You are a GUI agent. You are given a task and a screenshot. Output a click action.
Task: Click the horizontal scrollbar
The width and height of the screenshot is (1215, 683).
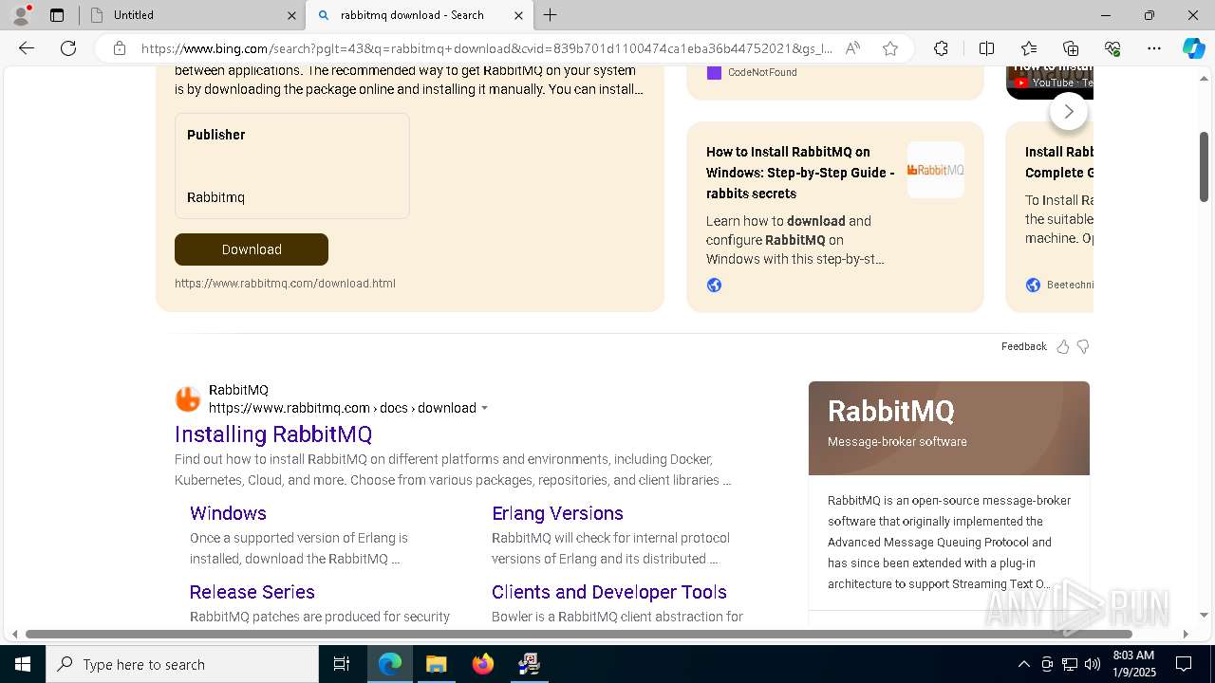point(579,634)
